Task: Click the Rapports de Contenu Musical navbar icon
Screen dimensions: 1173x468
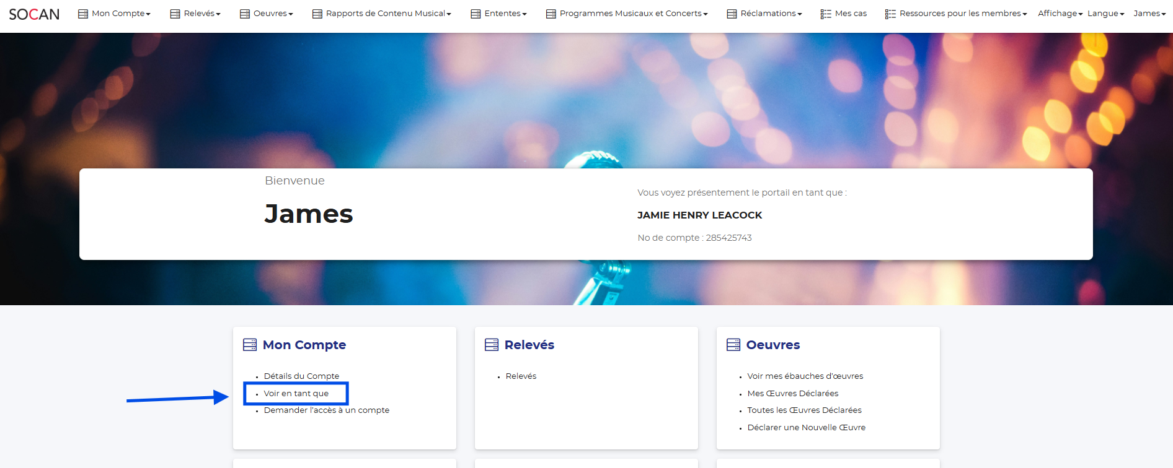Action: [x=317, y=14]
